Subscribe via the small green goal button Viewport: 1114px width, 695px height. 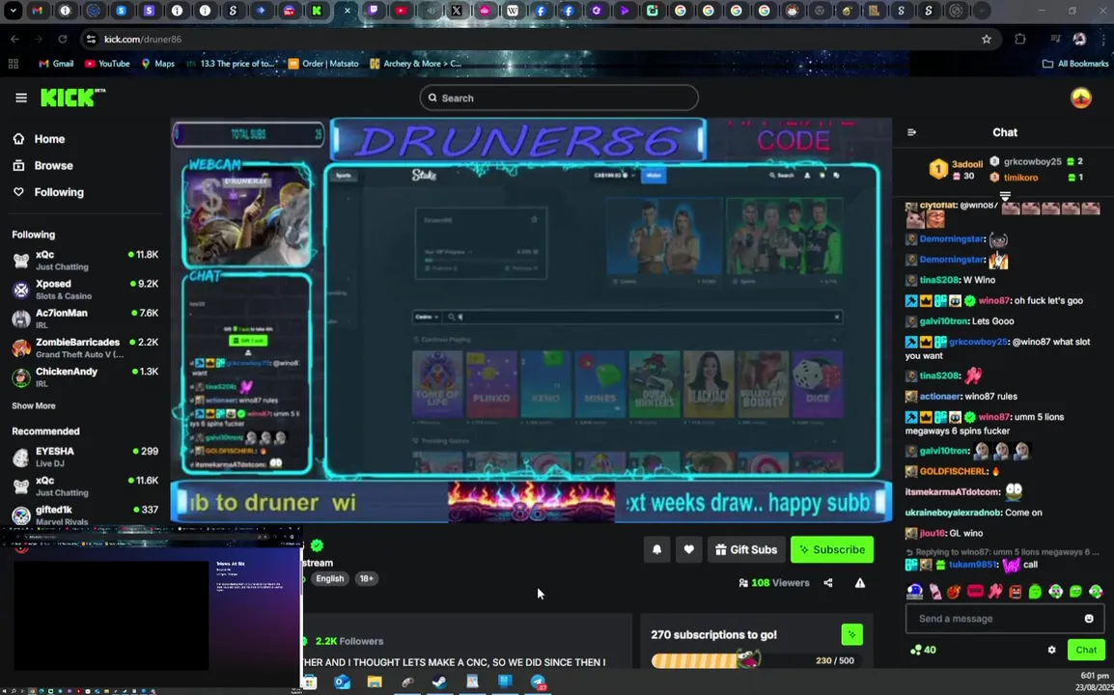coord(851,634)
